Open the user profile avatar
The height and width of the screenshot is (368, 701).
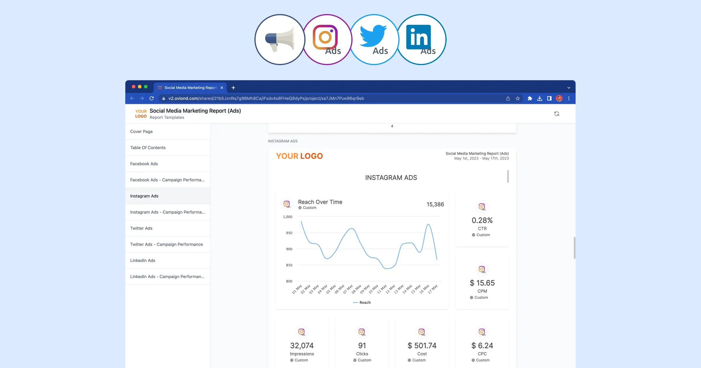point(559,98)
